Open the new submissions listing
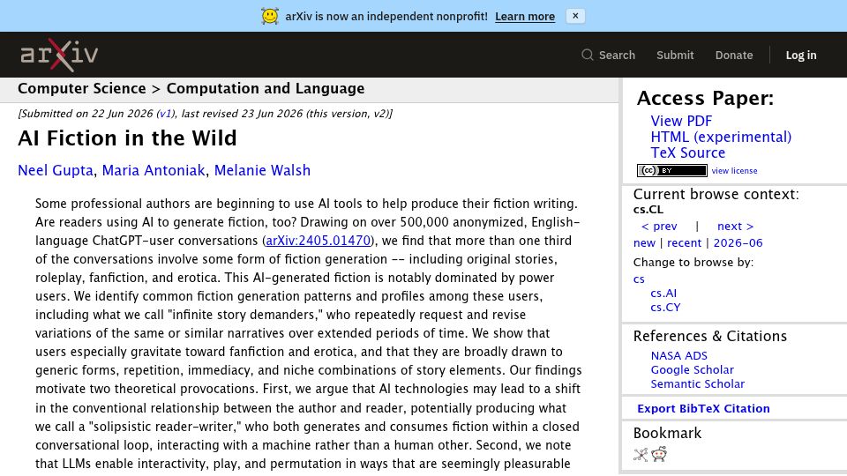 [x=644, y=243]
